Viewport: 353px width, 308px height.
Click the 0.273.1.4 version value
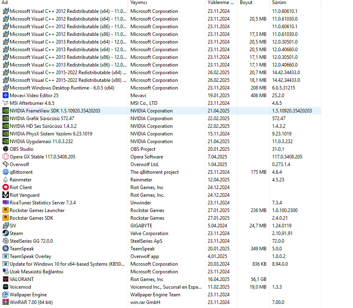(281, 164)
